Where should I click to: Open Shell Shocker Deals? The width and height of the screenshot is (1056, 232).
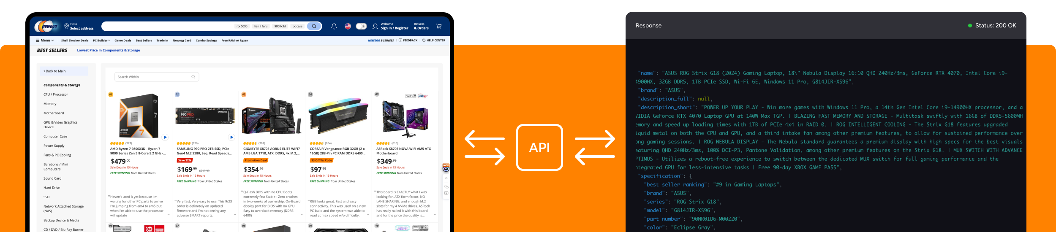click(x=75, y=40)
